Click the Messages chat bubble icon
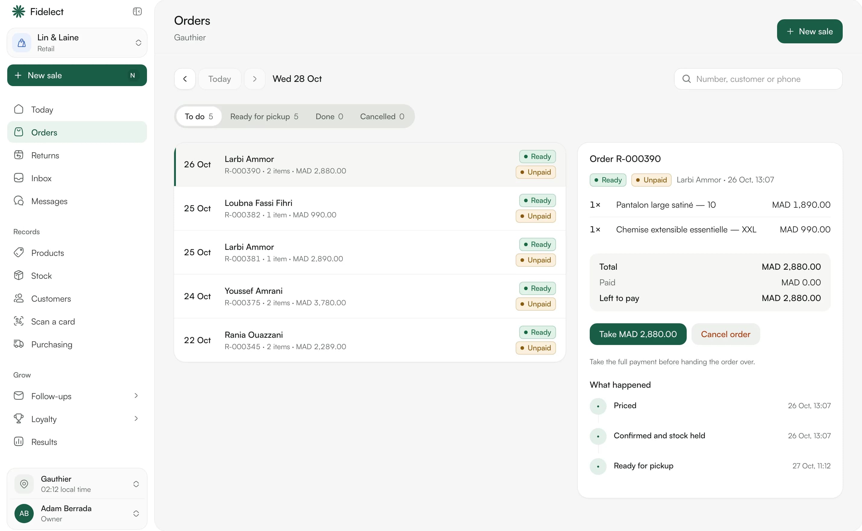This screenshot has height=531, width=862. tap(19, 201)
